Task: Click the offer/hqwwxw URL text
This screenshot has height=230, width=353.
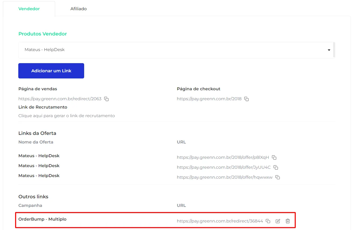Action: pyautogui.click(x=225, y=177)
